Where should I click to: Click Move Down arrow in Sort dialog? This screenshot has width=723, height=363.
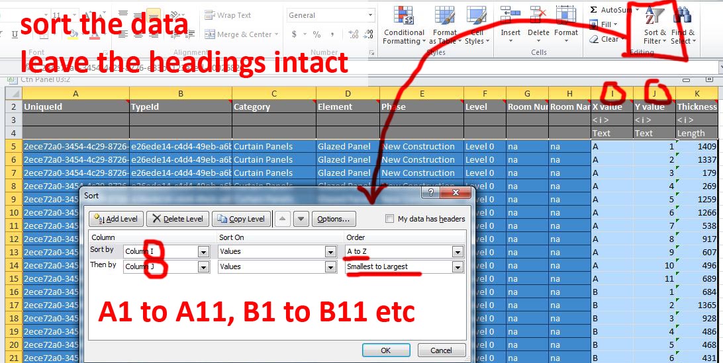click(x=301, y=219)
